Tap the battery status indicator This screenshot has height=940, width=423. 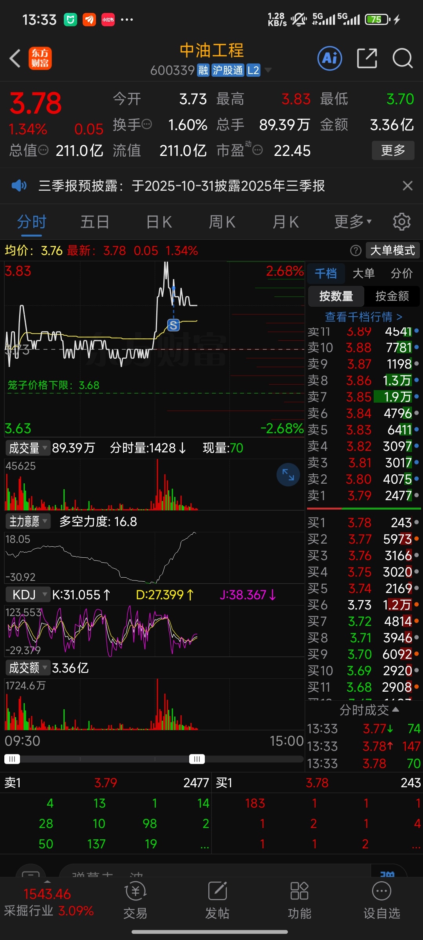pos(378,19)
